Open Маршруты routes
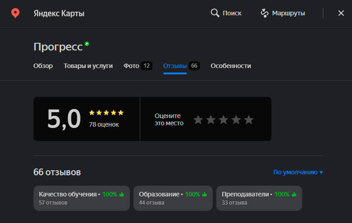The height and width of the screenshot is (223, 352). click(x=289, y=13)
